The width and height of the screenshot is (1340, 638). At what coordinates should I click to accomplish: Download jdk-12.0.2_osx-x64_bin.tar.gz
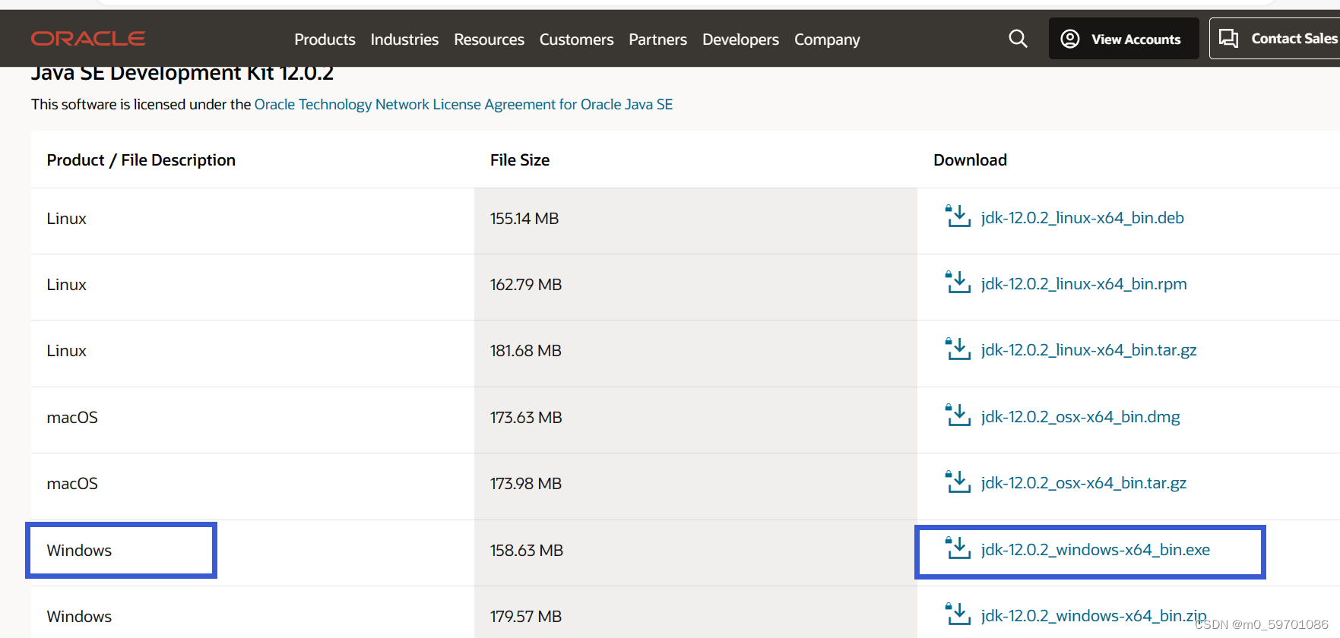point(1083,483)
